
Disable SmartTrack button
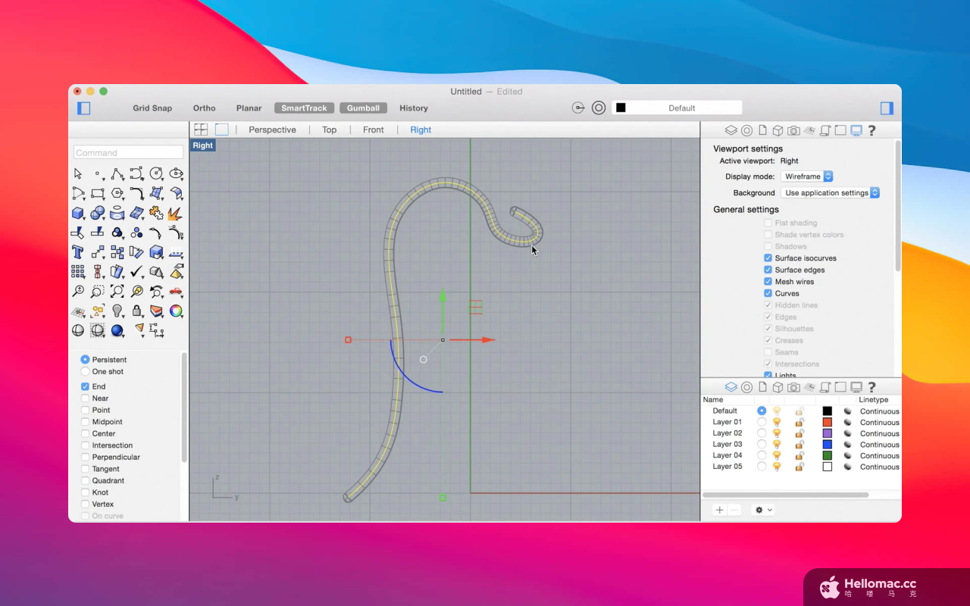click(x=304, y=108)
